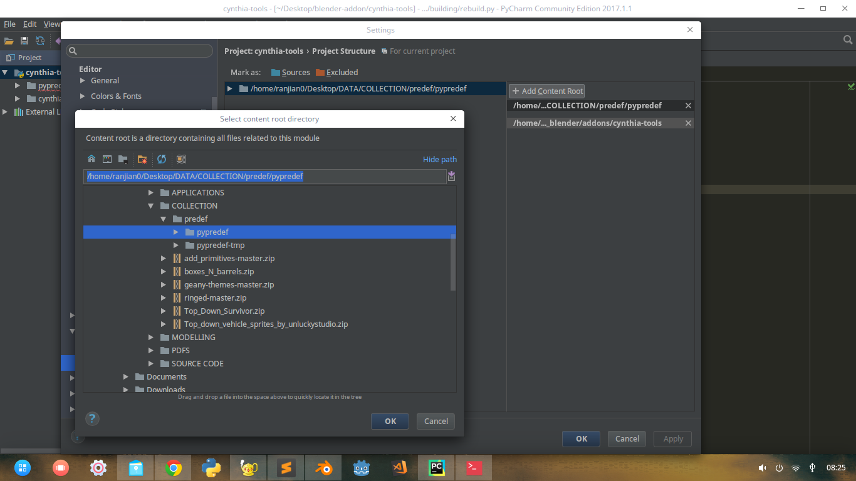Image resolution: width=856 pixels, height=481 pixels.
Task: Click Cancel in the Settings window
Action: coord(627,439)
